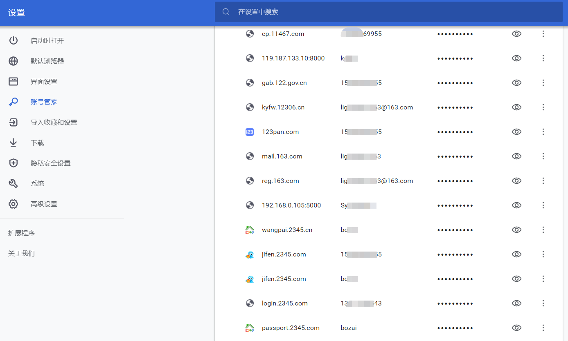Click the 123pan.com site favicon
Image resolution: width=568 pixels, height=341 pixels.
[x=250, y=132]
